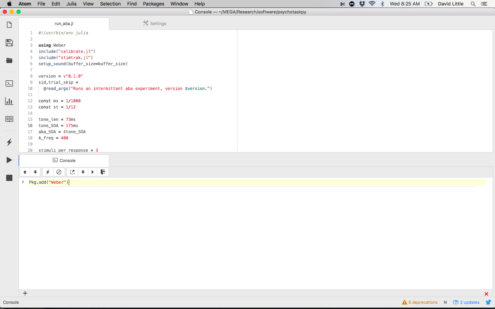Click the 'using Weber' line in editor
The height and width of the screenshot is (309, 495).
[x=52, y=45]
